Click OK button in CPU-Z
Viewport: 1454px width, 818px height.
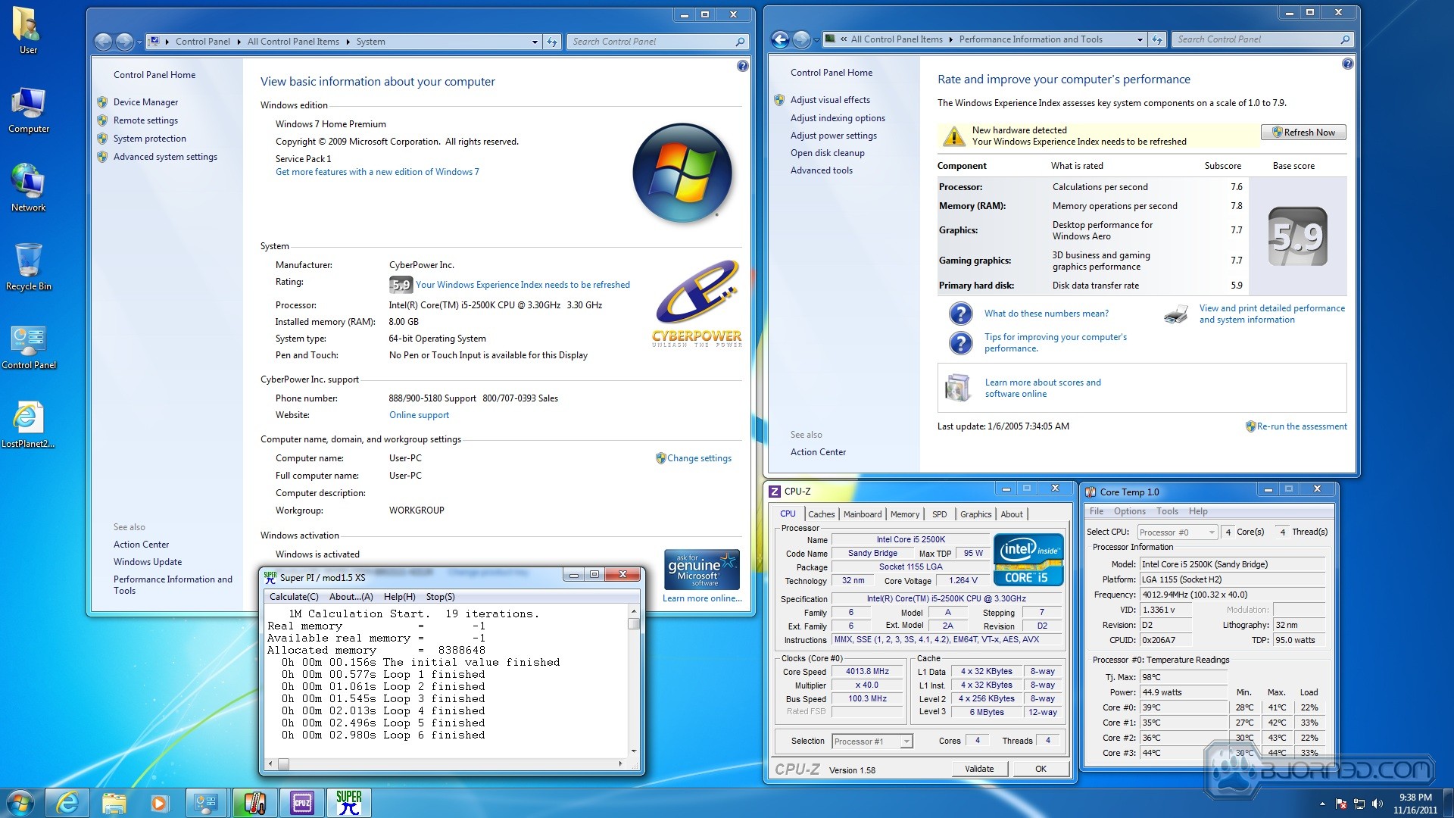1041,769
